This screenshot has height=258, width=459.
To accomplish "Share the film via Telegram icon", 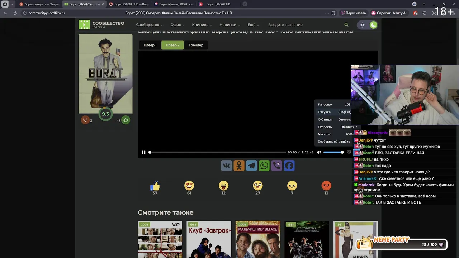I will point(251,166).
